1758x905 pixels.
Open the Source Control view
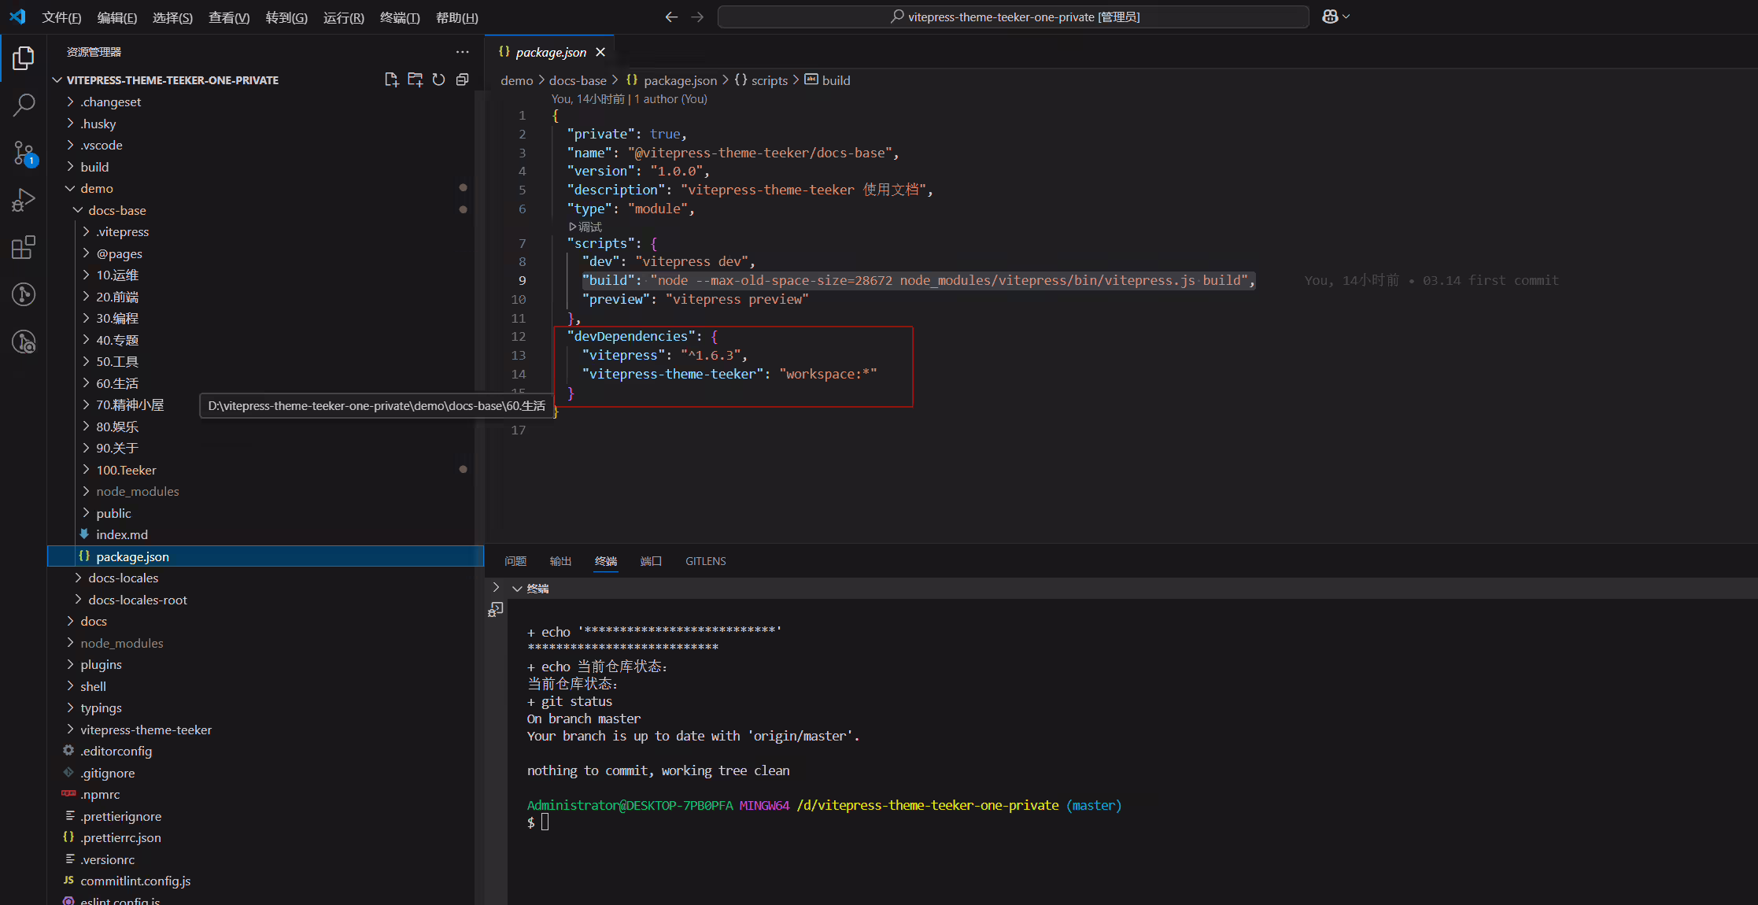pyautogui.click(x=24, y=153)
